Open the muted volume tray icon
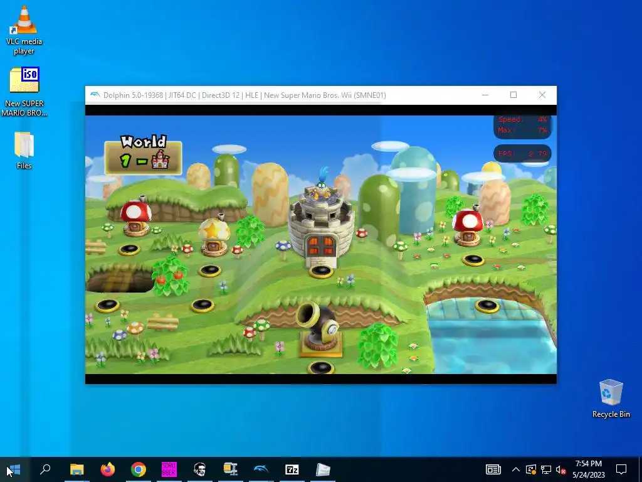Screen dimensions: 642x482 [x=560, y=469]
